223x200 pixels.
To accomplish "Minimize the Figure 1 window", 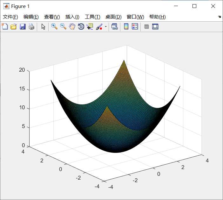I will [x=176, y=6].
